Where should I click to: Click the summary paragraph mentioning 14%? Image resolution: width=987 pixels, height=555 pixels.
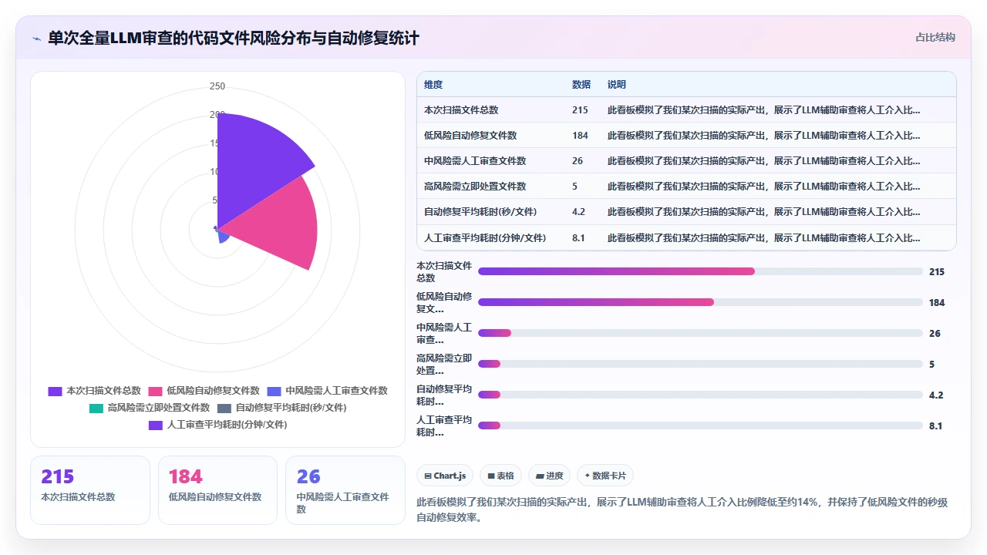(682, 510)
